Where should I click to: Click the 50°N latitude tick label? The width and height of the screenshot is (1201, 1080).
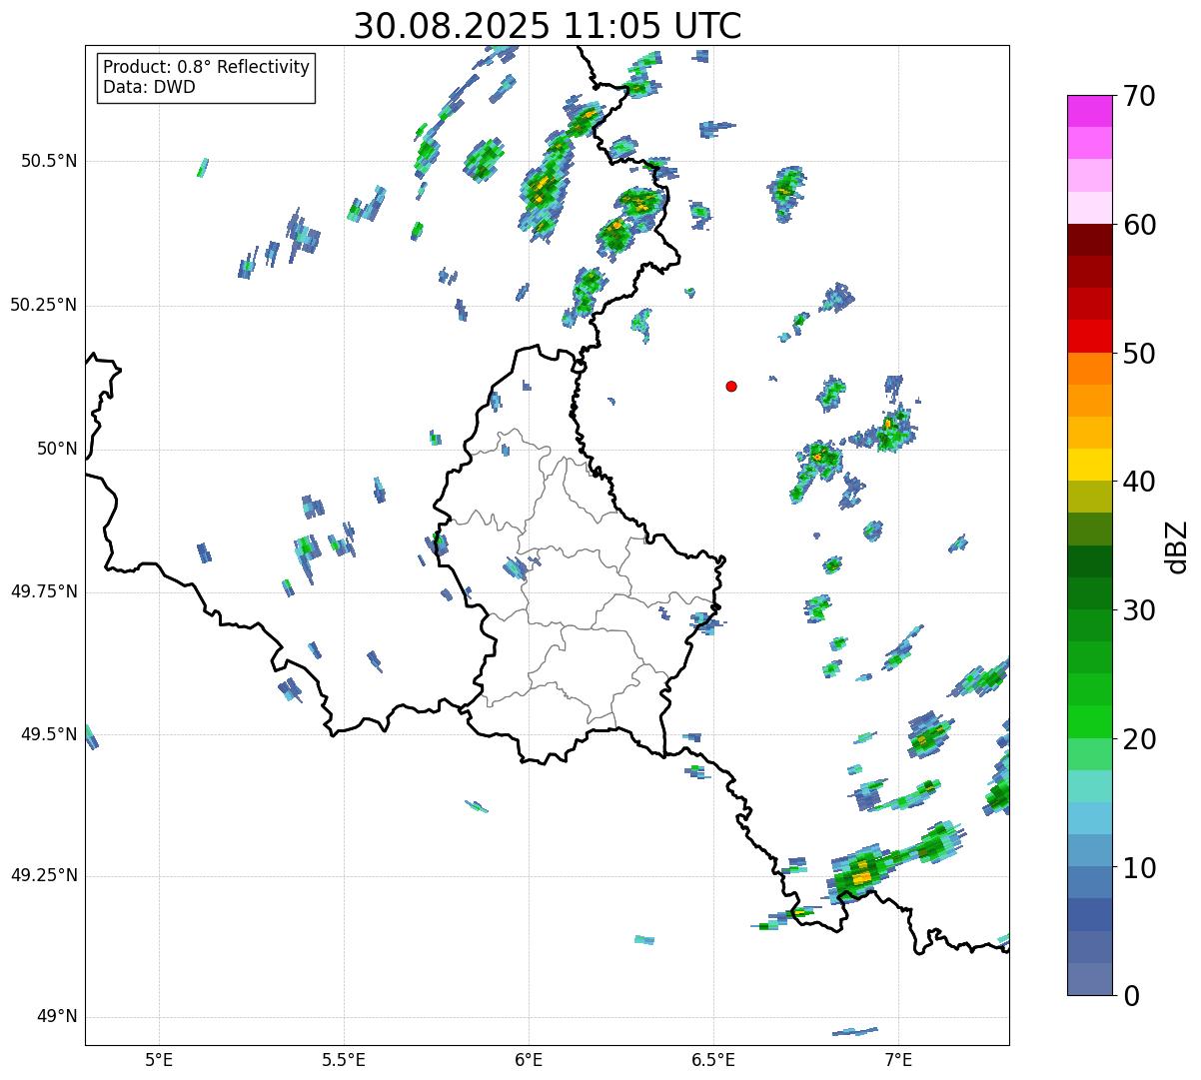tap(56, 449)
